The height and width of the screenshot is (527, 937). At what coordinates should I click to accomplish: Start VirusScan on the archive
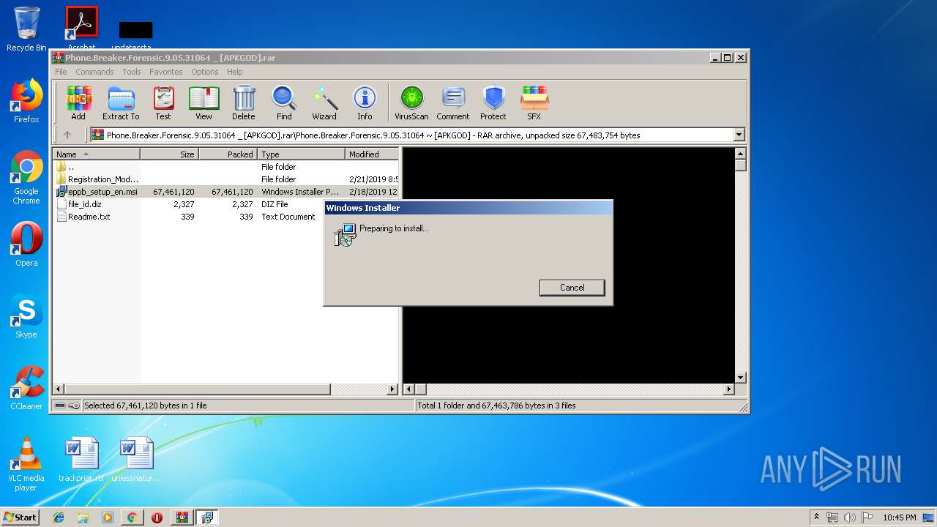[411, 102]
